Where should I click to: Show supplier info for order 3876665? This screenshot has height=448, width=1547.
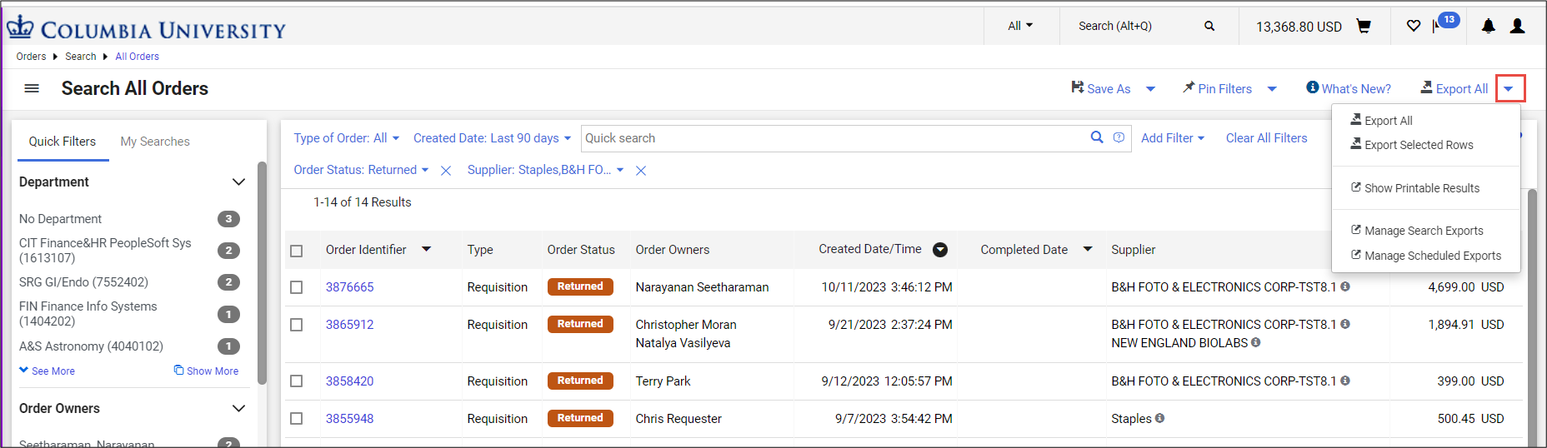[1345, 286]
